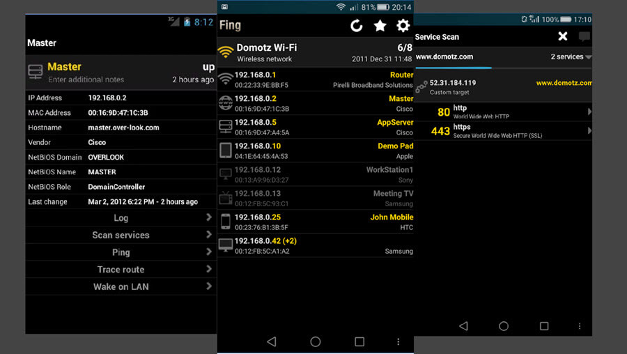Image resolution: width=627 pixels, height=354 pixels.
Task: Tap recent apps square in Service Scan screen
Action: (x=544, y=326)
